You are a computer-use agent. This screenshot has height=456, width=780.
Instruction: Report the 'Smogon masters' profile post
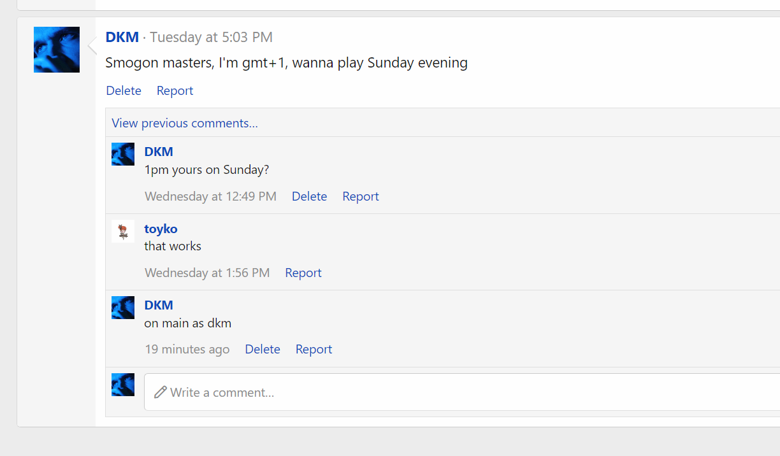pyautogui.click(x=175, y=90)
